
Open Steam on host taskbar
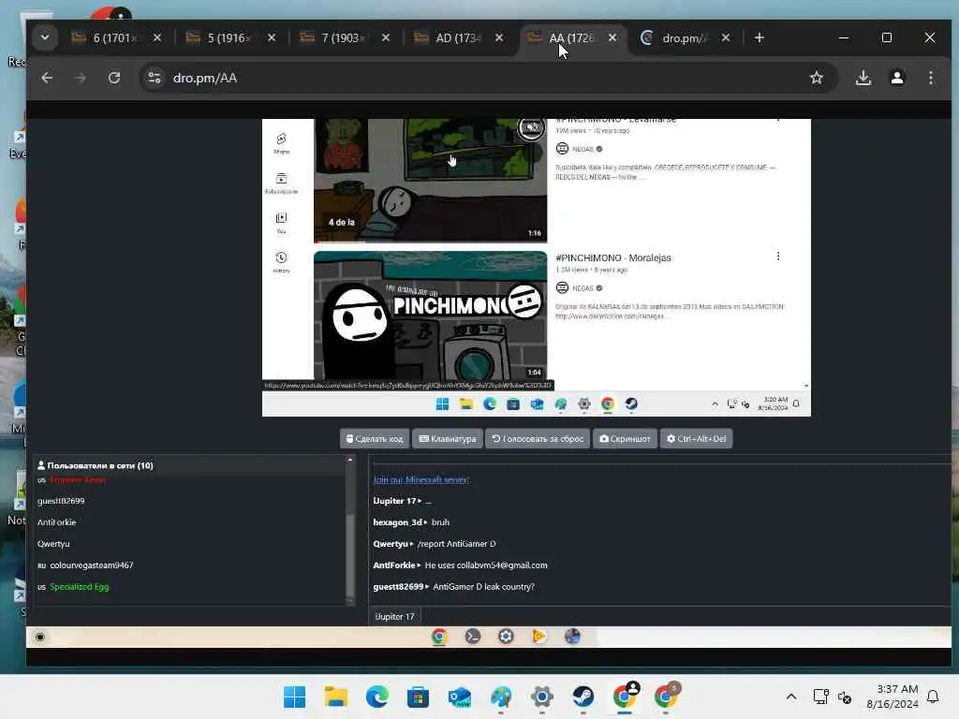coord(583,697)
